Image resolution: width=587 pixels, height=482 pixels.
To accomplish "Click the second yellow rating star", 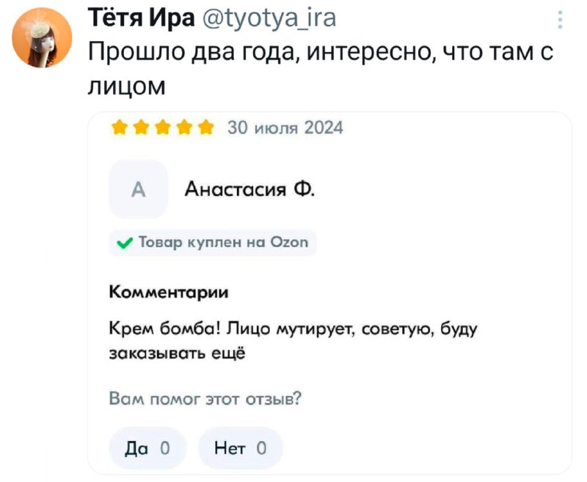I will pyautogui.click(x=140, y=128).
